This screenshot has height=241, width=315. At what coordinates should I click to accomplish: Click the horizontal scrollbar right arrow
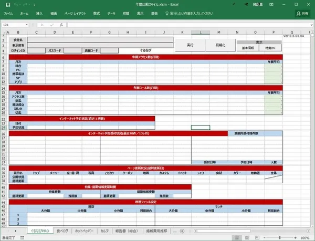pyautogui.click(x=308, y=231)
